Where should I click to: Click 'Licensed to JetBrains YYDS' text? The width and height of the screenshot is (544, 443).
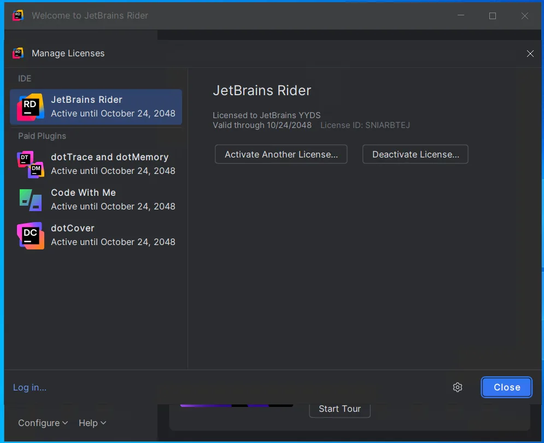[266, 115]
